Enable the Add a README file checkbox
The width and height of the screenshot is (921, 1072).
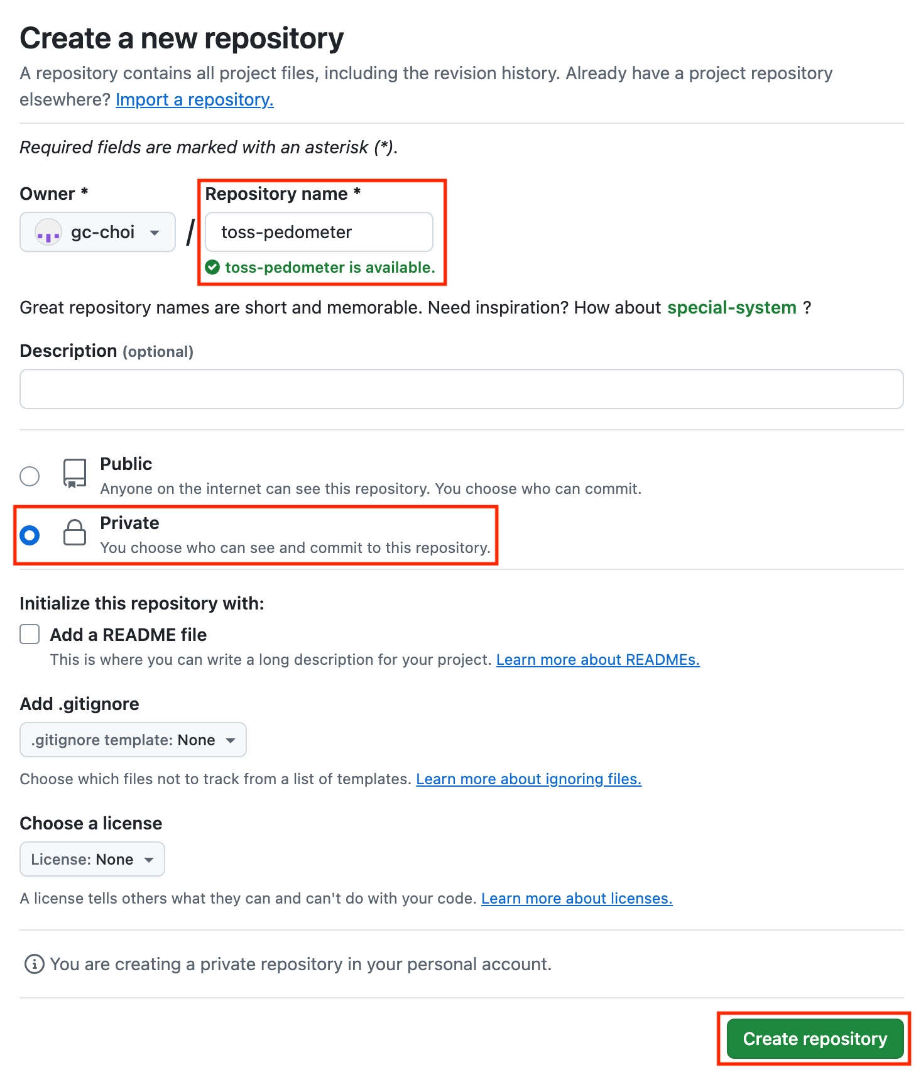pyautogui.click(x=30, y=635)
